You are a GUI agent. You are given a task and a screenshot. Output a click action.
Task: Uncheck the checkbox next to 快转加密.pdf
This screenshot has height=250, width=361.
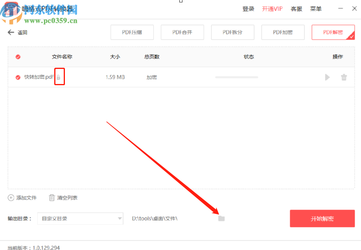(x=18, y=77)
